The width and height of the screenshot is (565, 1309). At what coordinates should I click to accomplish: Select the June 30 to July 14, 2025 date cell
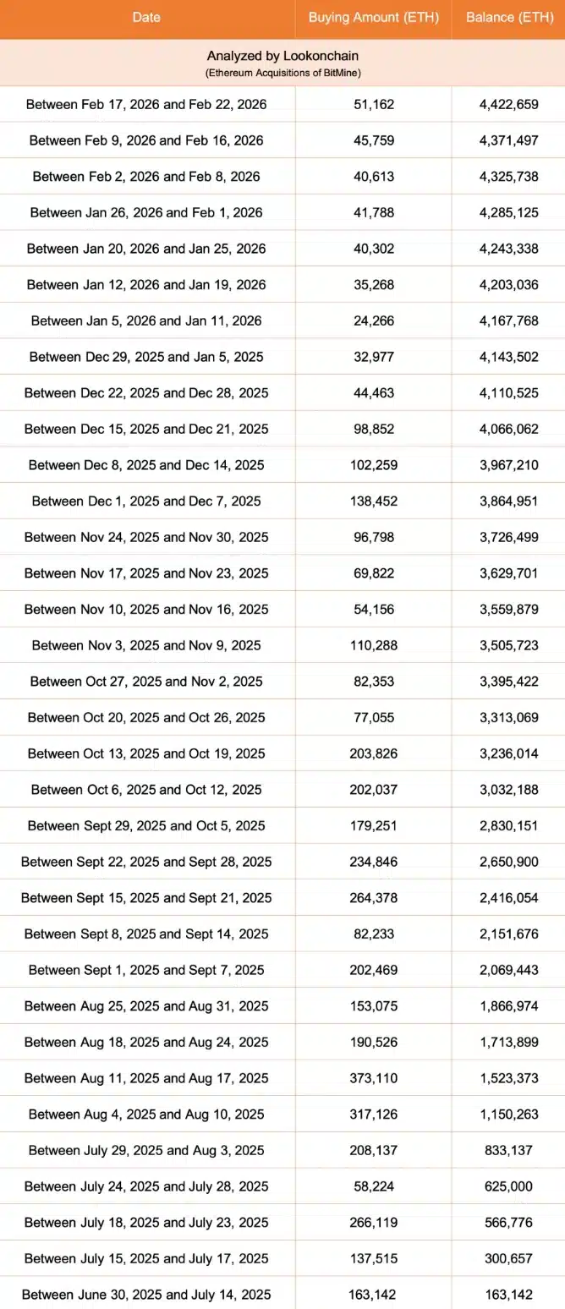click(146, 1294)
